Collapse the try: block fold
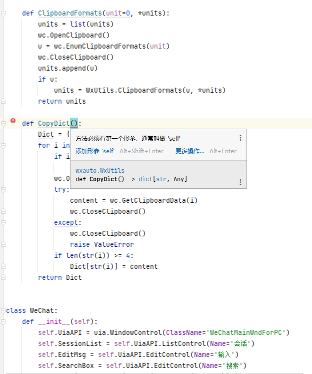 [3, 190]
